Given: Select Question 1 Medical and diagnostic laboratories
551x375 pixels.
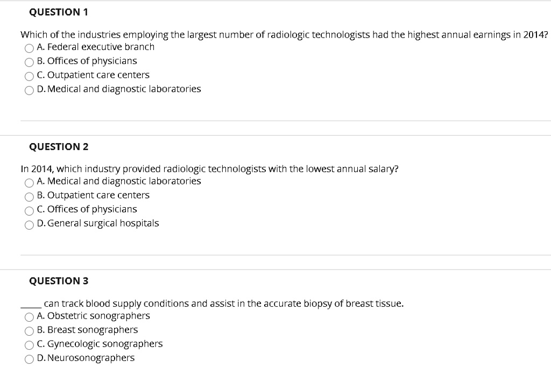Looking at the screenshot, I should [x=29, y=90].
